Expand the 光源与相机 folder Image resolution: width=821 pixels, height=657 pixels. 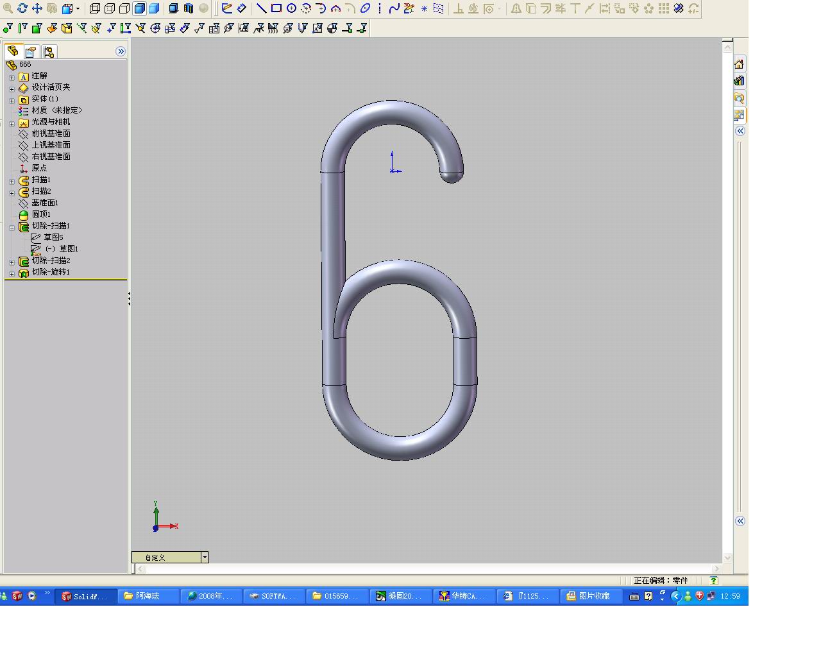pos(12,123)
